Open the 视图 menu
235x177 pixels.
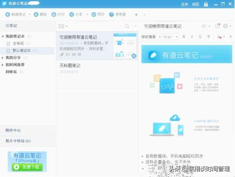click(196, 4)
